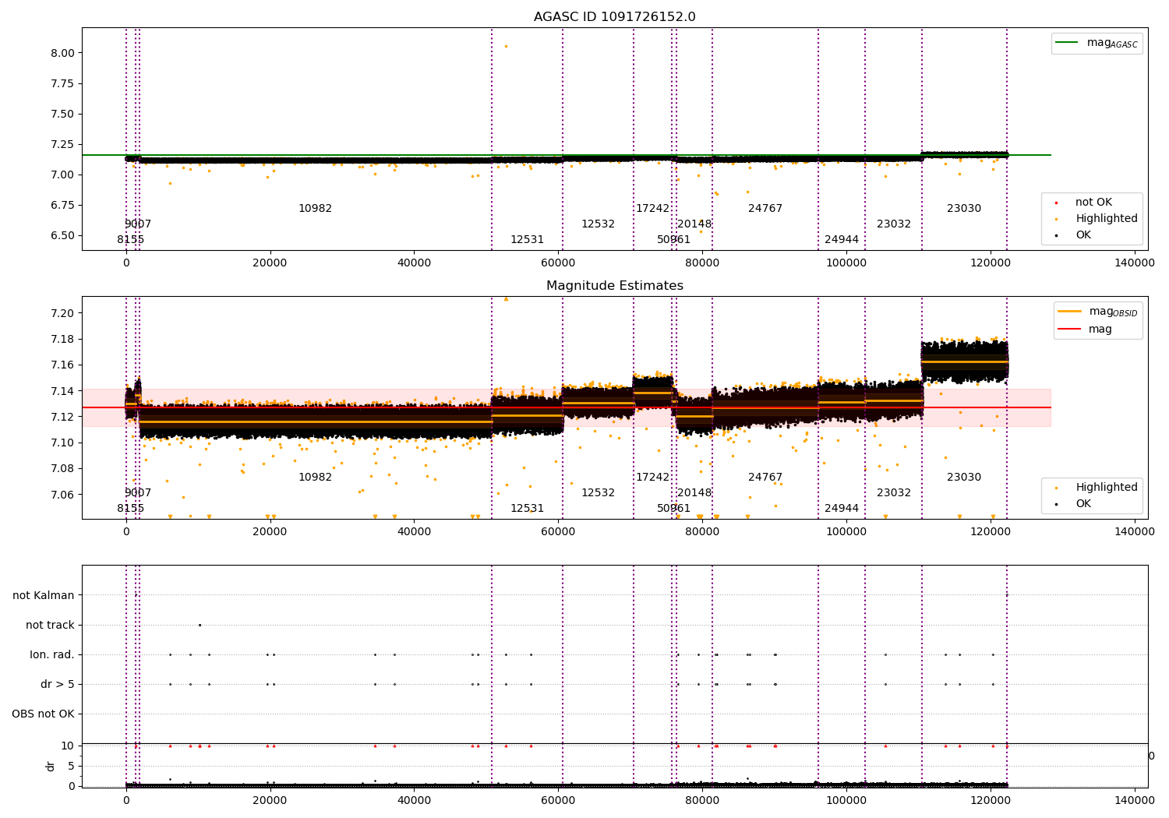Click OBSID 24944 in Magnitude Estimates plot
1169x818 pixels.
[x=842, y=508]
